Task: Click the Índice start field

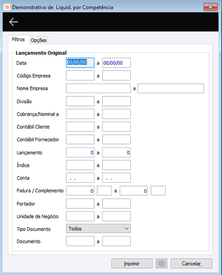Action: click(x=80, y=165)
